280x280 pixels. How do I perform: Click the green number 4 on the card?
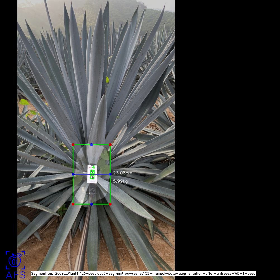[x=93, y=167]
